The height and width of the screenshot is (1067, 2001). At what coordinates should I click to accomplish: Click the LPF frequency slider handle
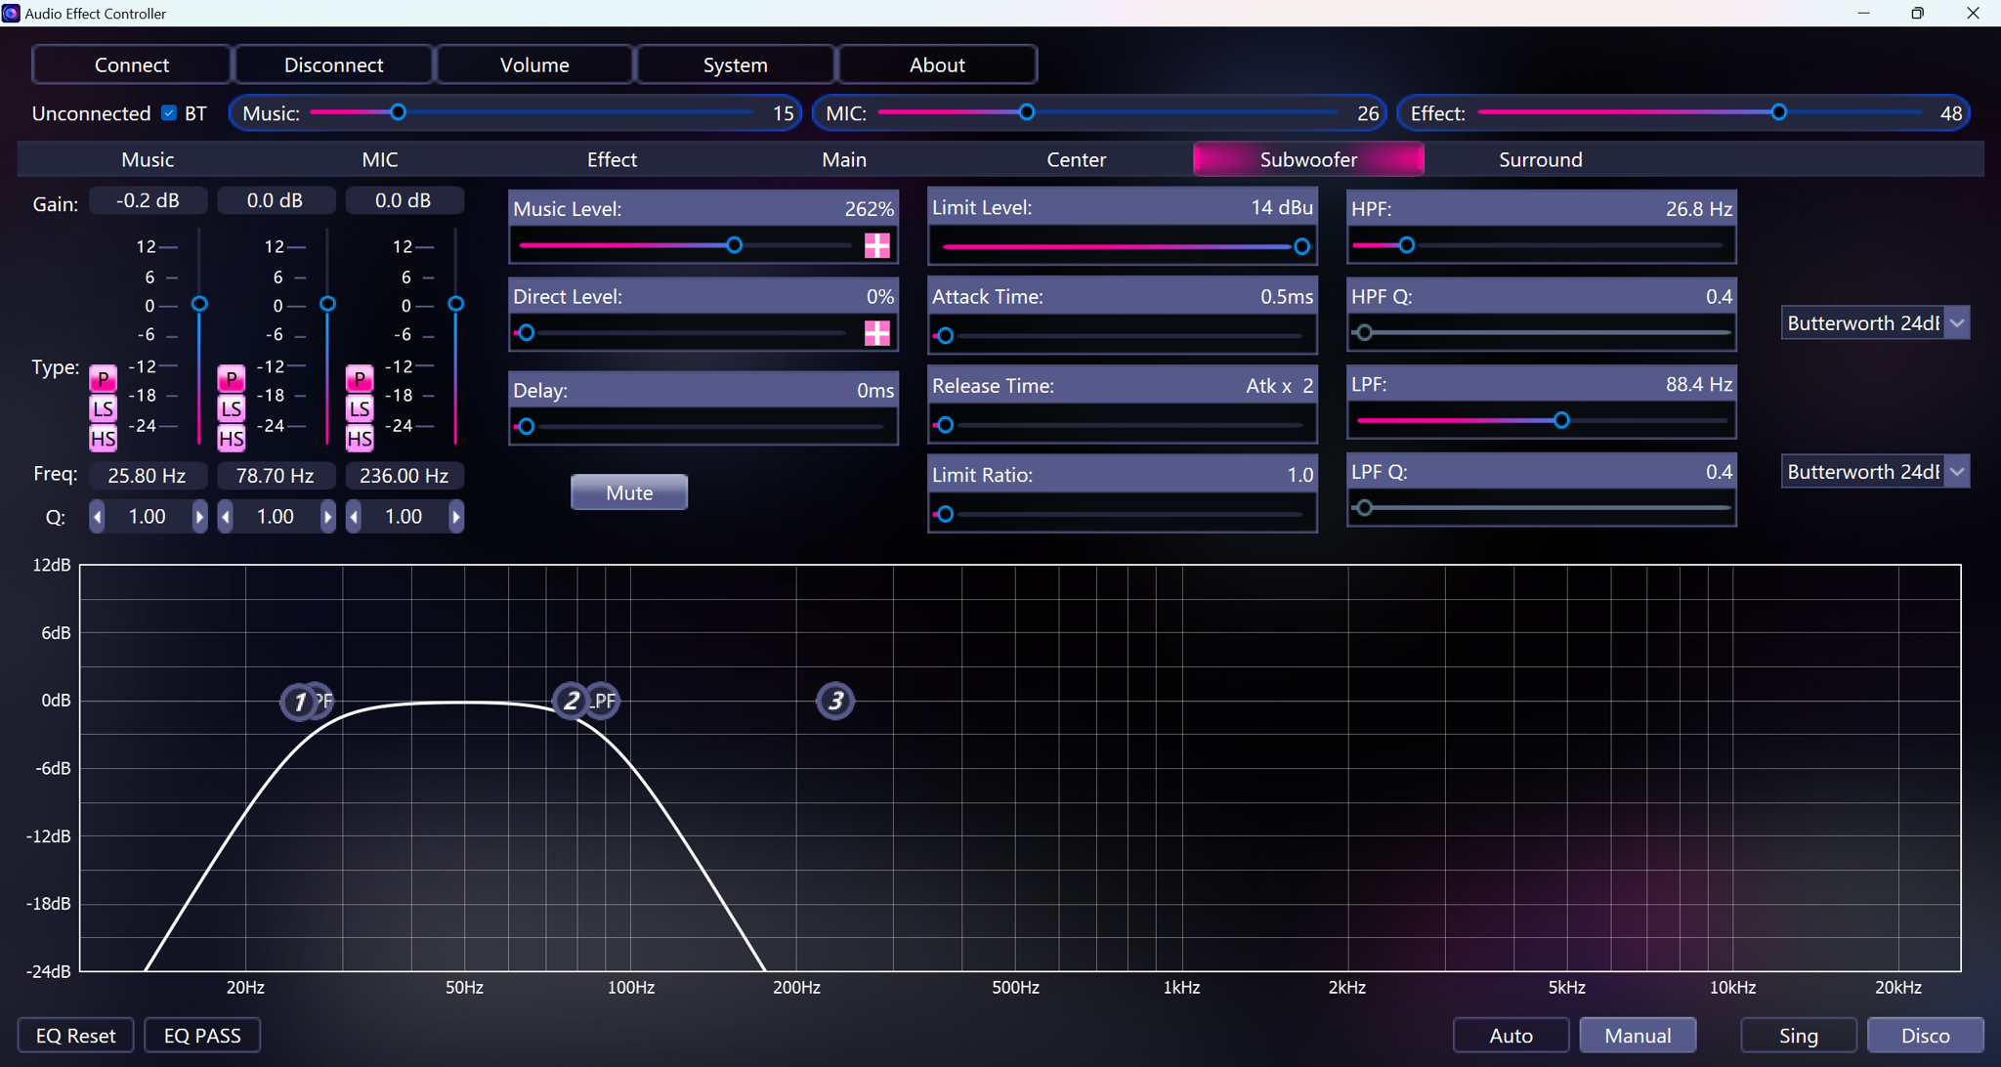[1561, 420]
